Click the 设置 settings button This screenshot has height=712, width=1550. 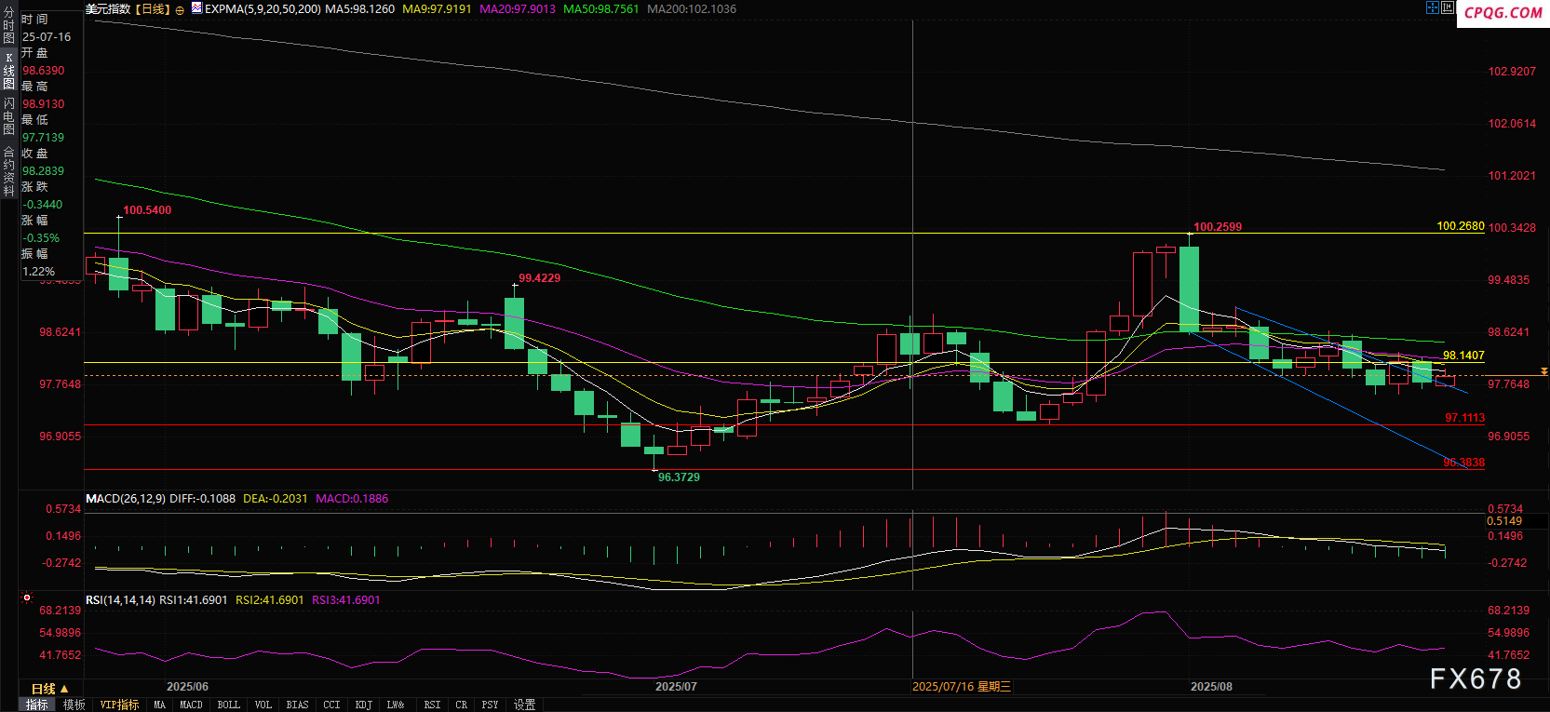[x=525, y=705]
